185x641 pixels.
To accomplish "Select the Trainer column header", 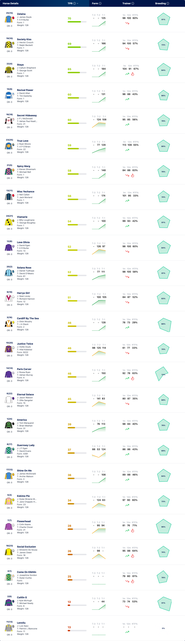I will (x=126, y=4).
